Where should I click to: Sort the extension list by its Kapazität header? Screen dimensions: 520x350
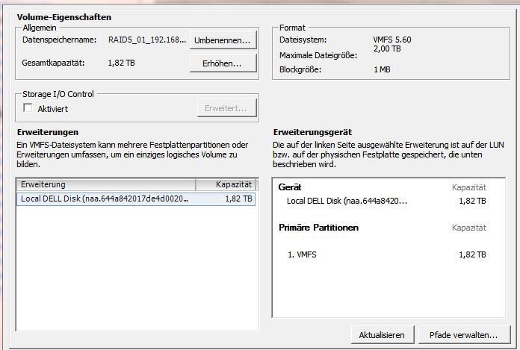226,184
